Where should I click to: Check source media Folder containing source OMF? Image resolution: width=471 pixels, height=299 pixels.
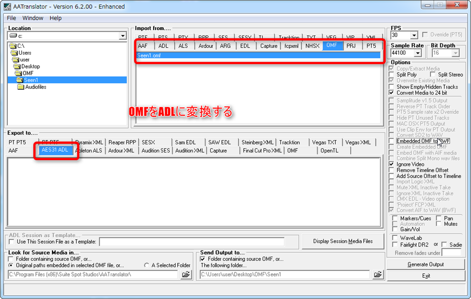(x=11, y=259)
